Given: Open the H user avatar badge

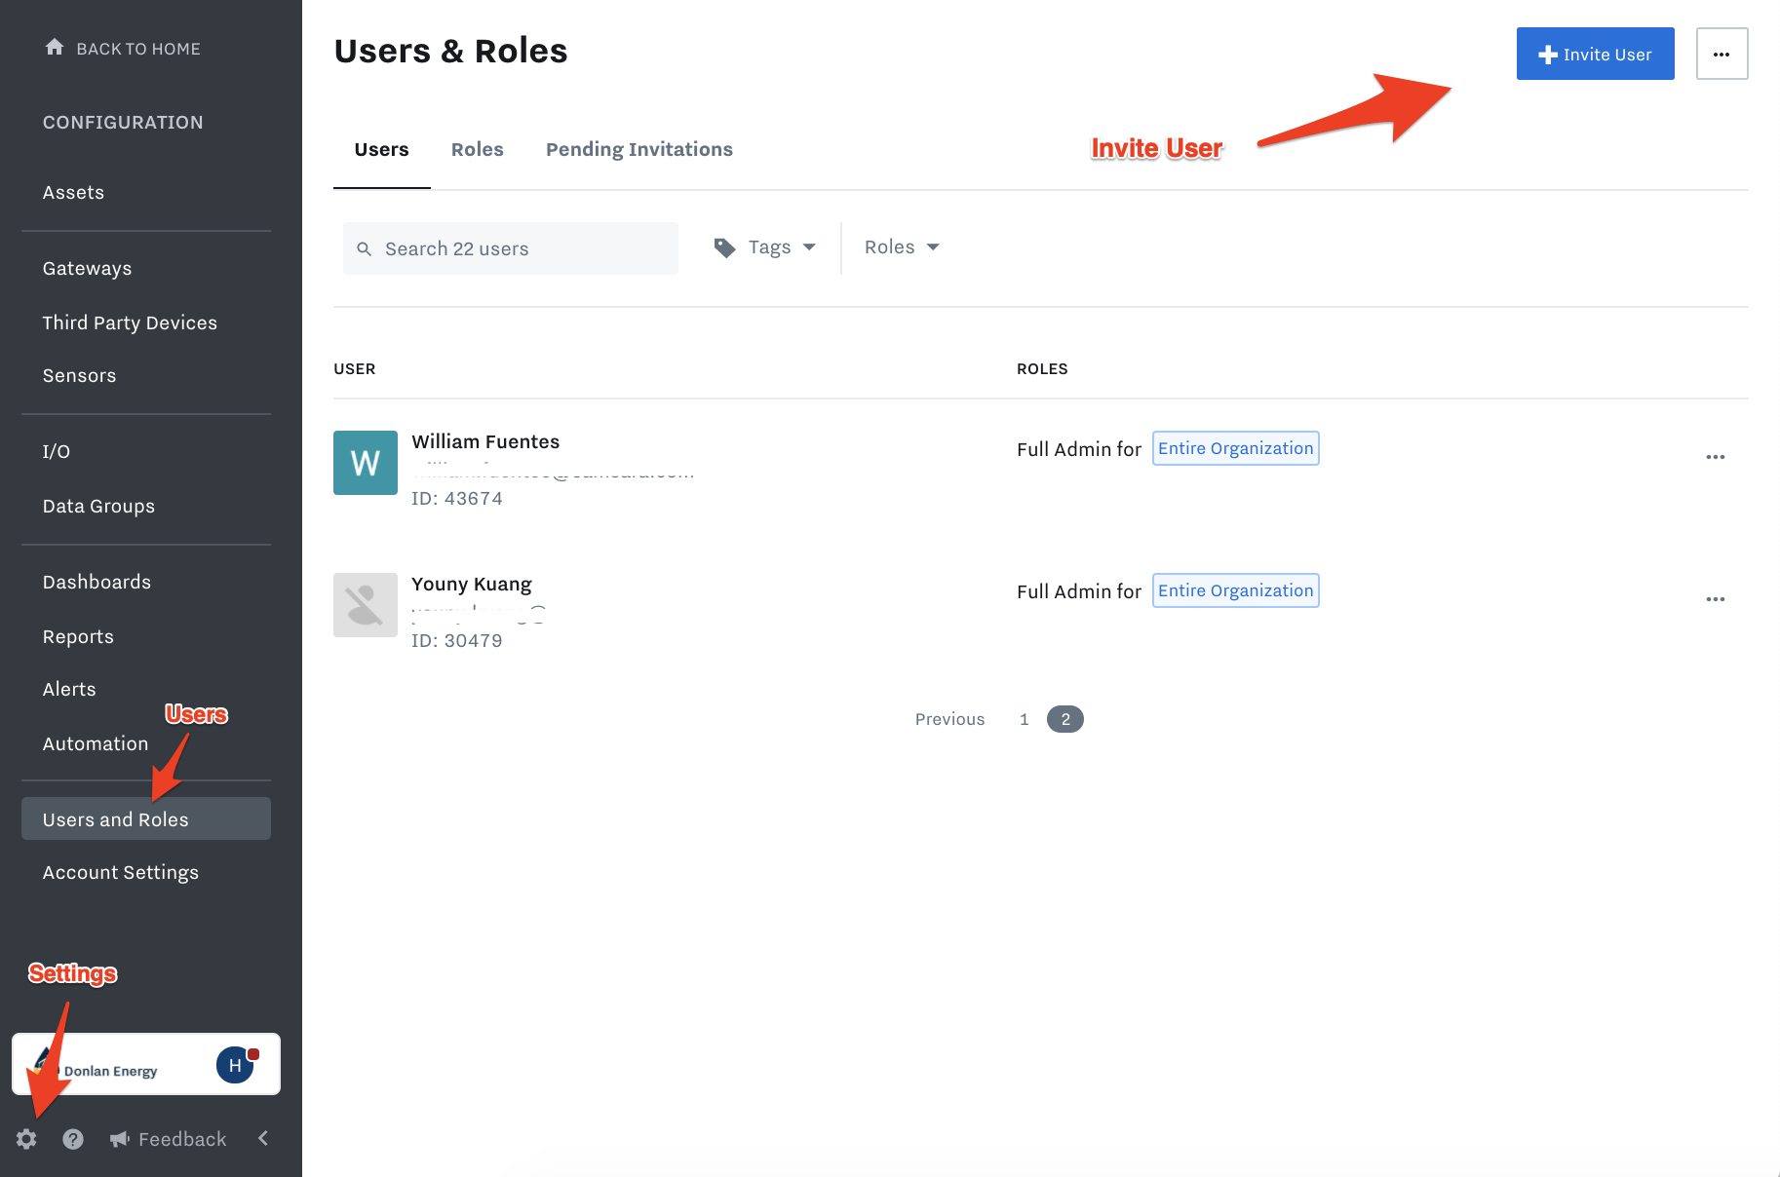Looking at the screenshot, I should (235, 1065).
